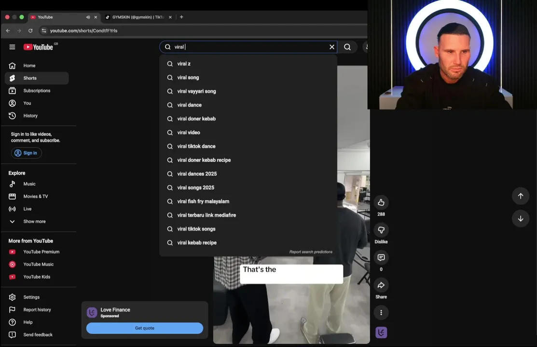Select suggestion 'viral tiktok songs'
Screen dimensions: 537x347
(248, 229)
